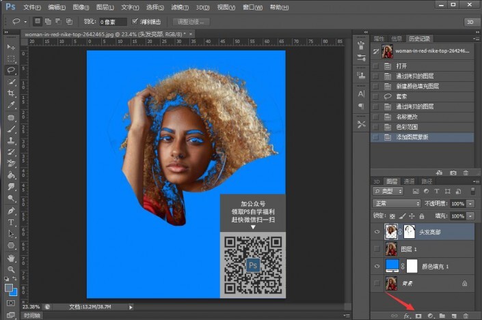Show 图层 1 by clicking its visibility box
This screenshot has width=482, height=320.
click(x=377, y=248)
